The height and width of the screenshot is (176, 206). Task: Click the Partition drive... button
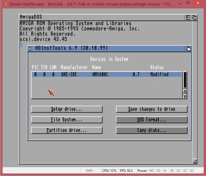67,130
